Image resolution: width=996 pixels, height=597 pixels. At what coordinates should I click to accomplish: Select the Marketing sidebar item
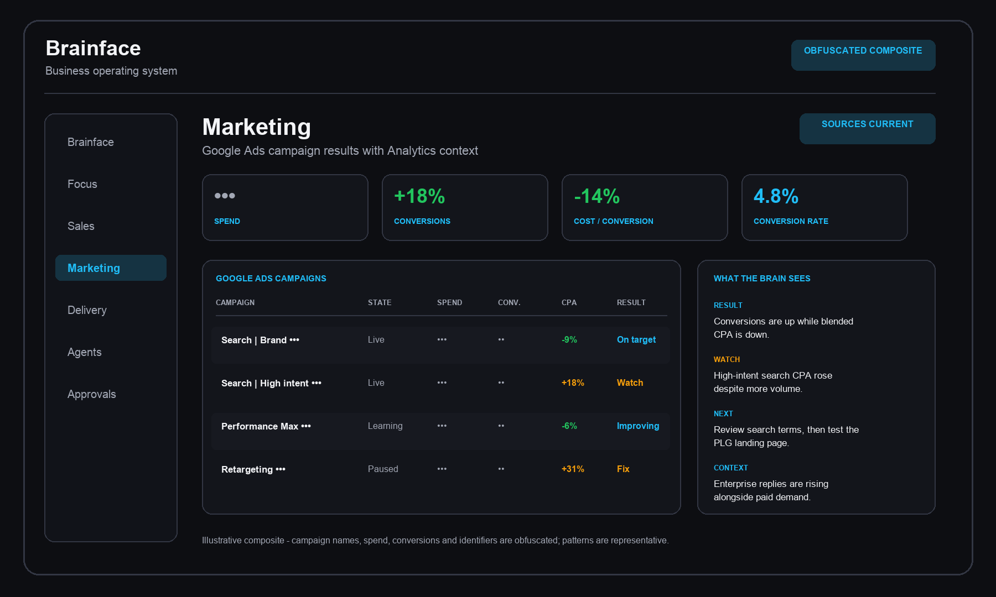click(111, 268)
